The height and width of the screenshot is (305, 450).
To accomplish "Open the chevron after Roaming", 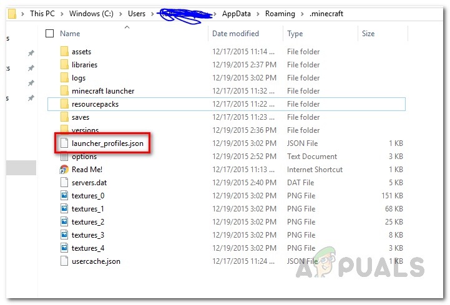I will pos(302,14).
